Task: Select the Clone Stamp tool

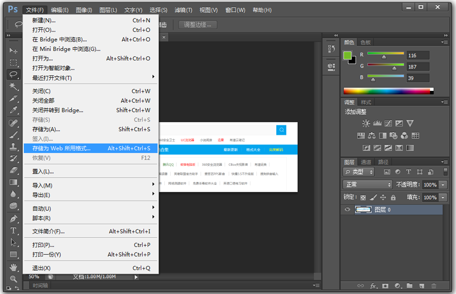Action: click(x=13, y=147)
